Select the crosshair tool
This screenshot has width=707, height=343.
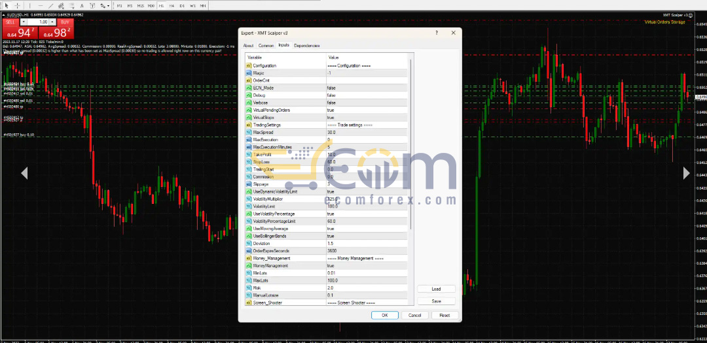(x=18, y=6)
